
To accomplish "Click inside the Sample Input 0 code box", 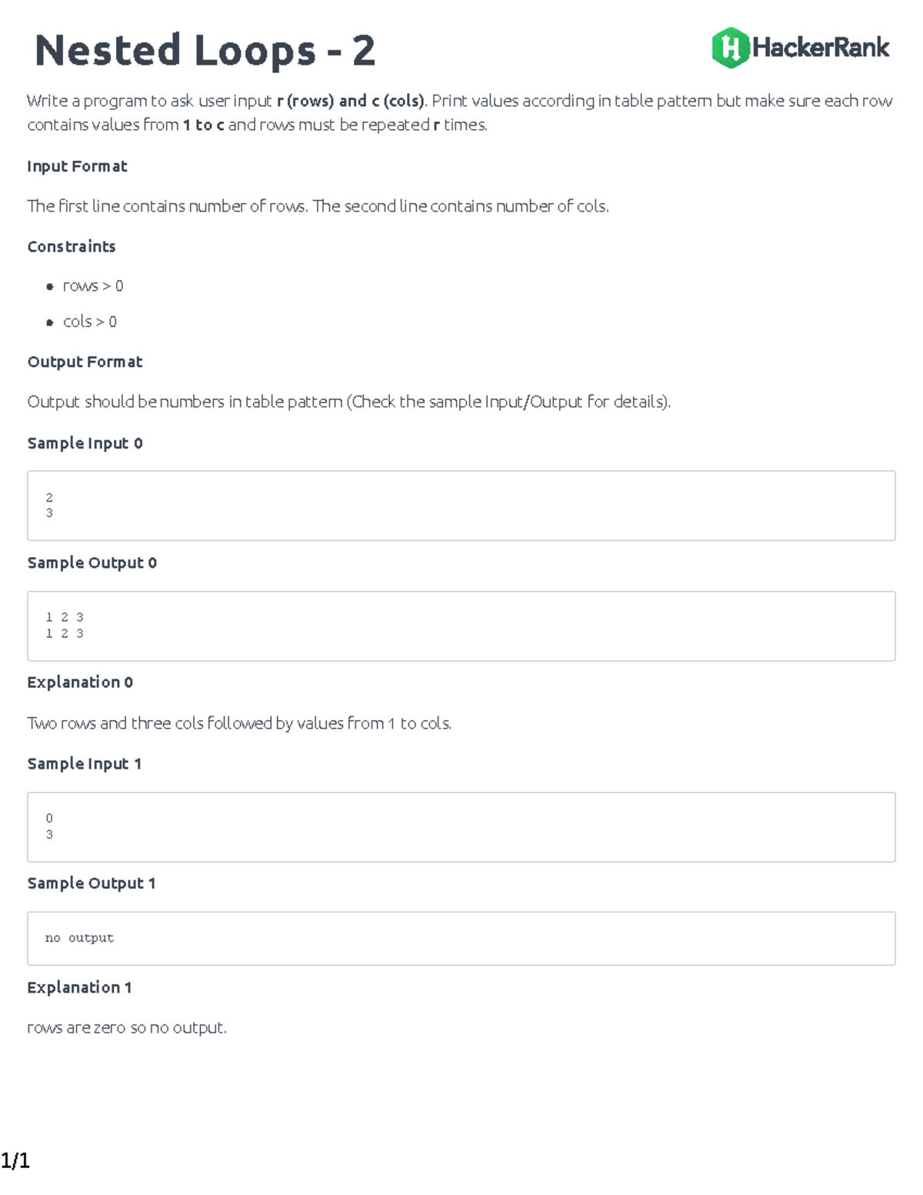I will point(461,506).
